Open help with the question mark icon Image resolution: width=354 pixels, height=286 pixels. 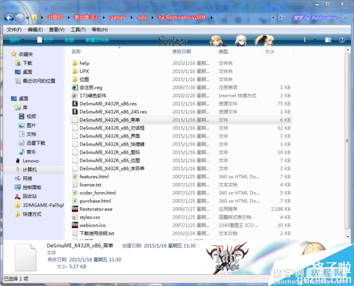[342, 40]
